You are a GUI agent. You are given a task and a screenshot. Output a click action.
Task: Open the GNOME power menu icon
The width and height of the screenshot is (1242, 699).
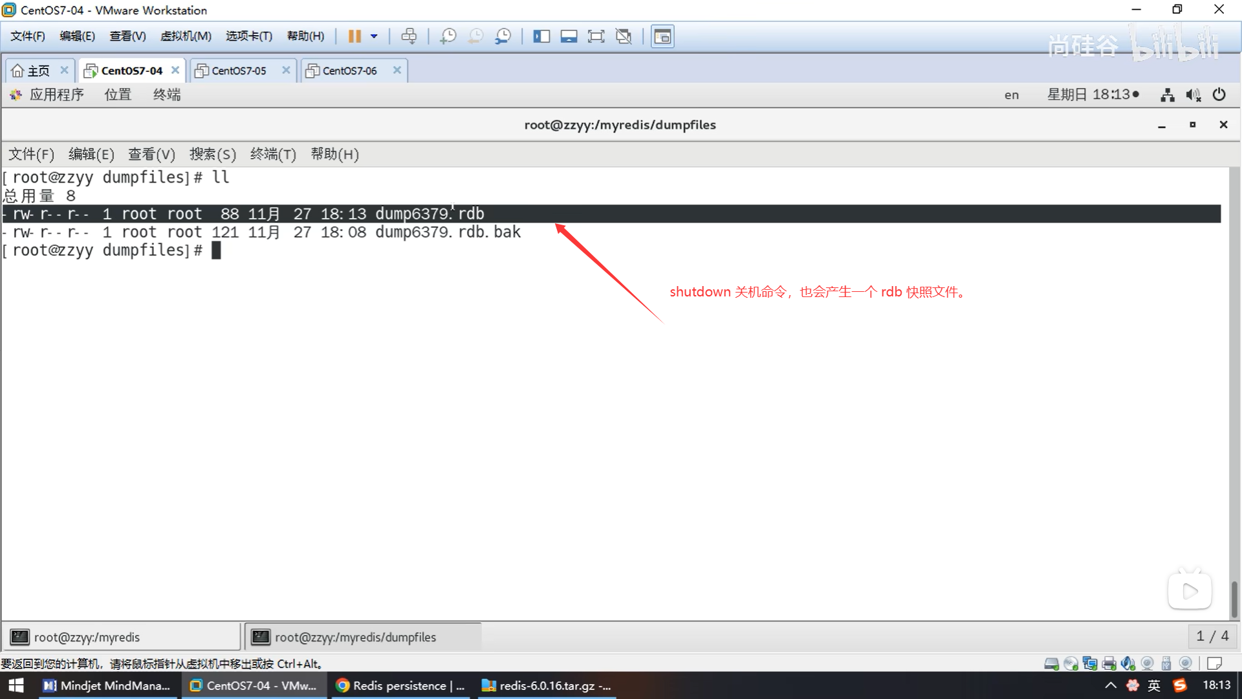coord(1219,95)
